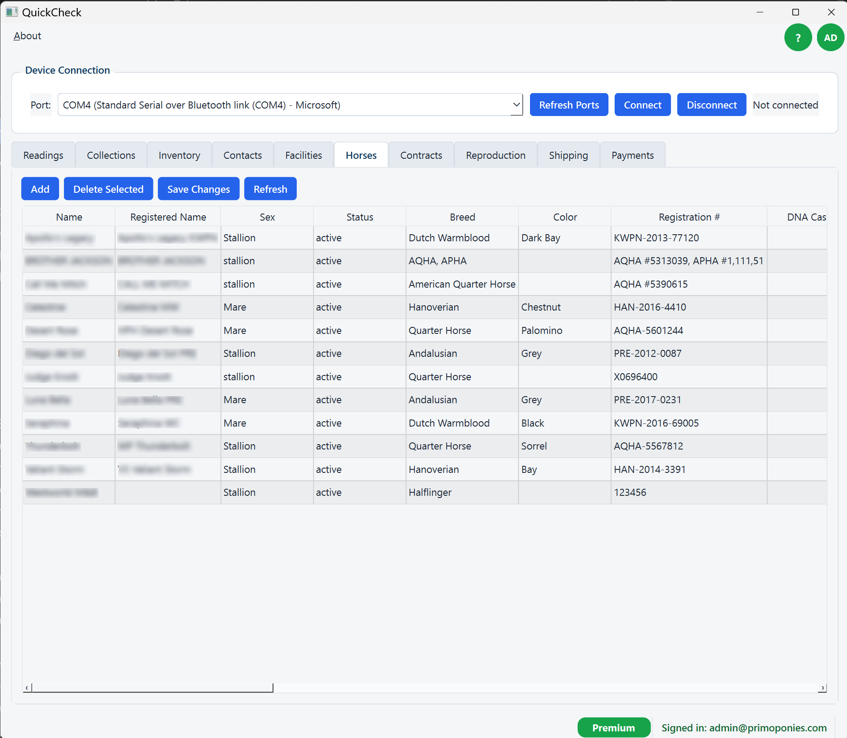
Task: Click the Disconnect button
Action: click(x=712, y=105)
